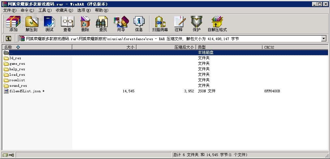Select the help_res folder icon

click(x=6, y=69)
